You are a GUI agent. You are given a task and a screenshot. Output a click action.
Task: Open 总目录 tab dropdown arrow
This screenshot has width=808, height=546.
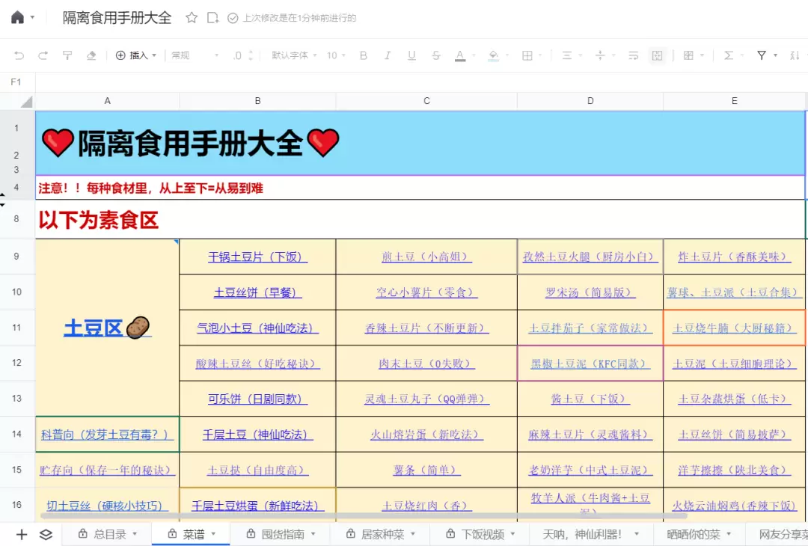point(135,534)
